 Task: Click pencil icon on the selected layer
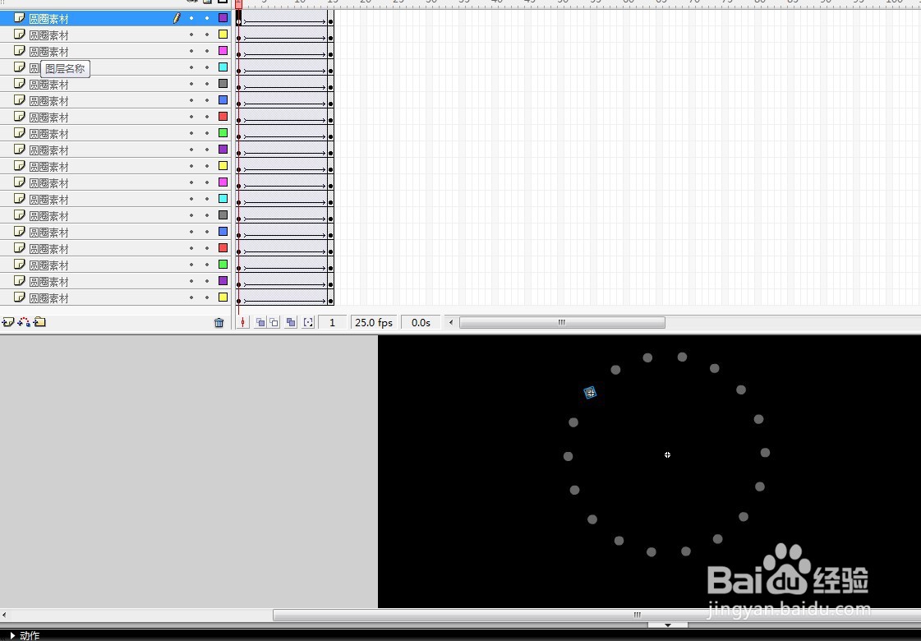pyautogui.click(x=177, y=18)
